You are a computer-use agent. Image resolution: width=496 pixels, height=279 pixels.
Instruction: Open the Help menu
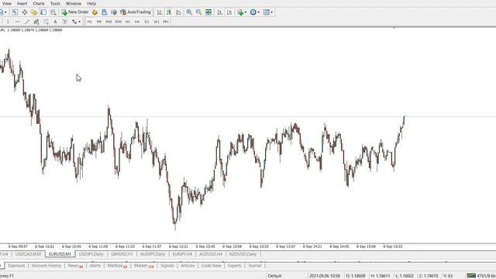tap(91, 3)
